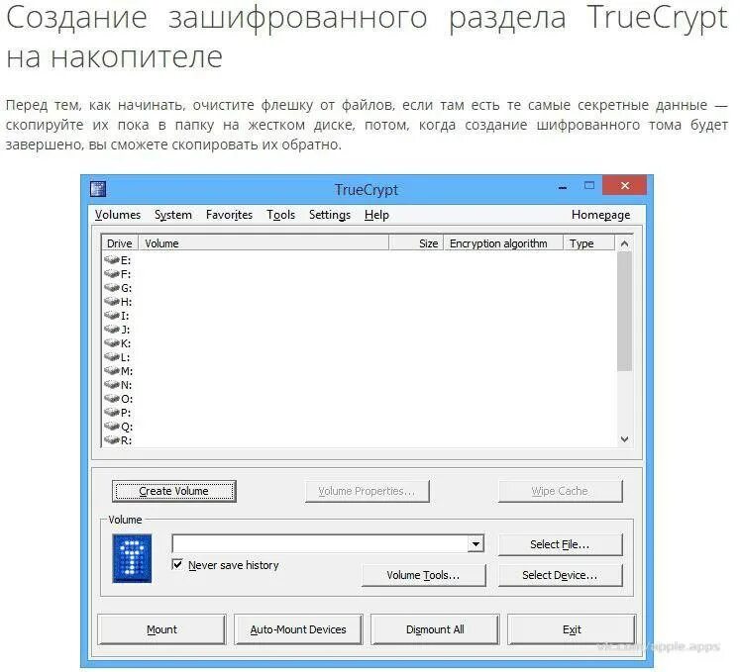Select drive Q: icon in the list

pyautogui.click(x=112, y=427)
